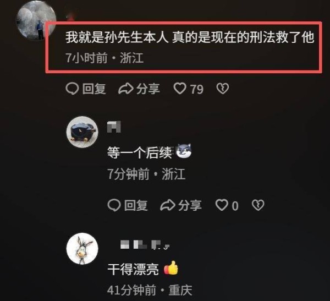Click 回复 text on the top comment
Screen dimensions: 330x301
(94, 89)
